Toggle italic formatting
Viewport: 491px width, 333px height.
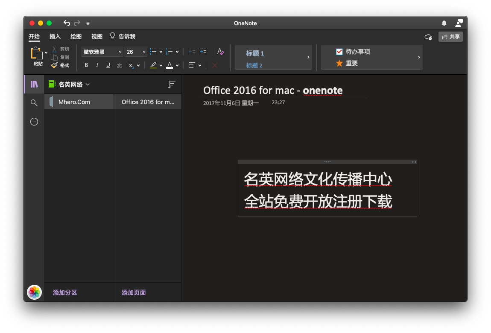point(97,65)
